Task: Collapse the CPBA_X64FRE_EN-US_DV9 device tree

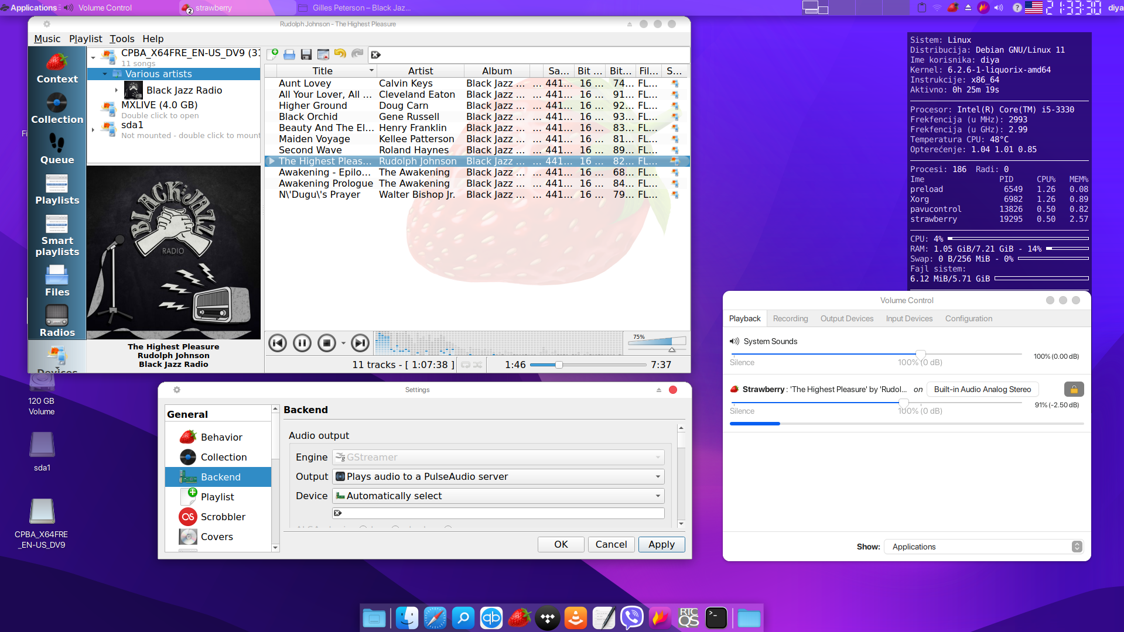Action: [x=93, y=57]
